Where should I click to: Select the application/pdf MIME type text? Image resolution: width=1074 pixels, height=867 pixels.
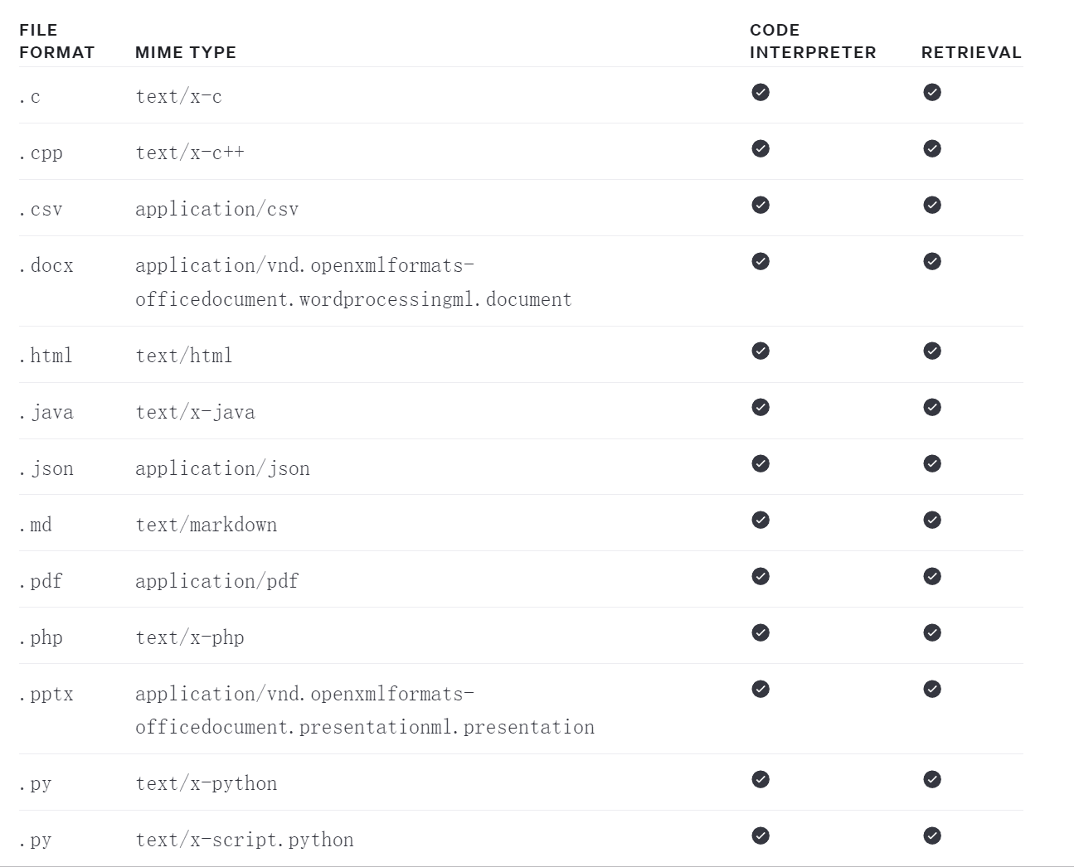pyautogui.click(x=217, y=581)
